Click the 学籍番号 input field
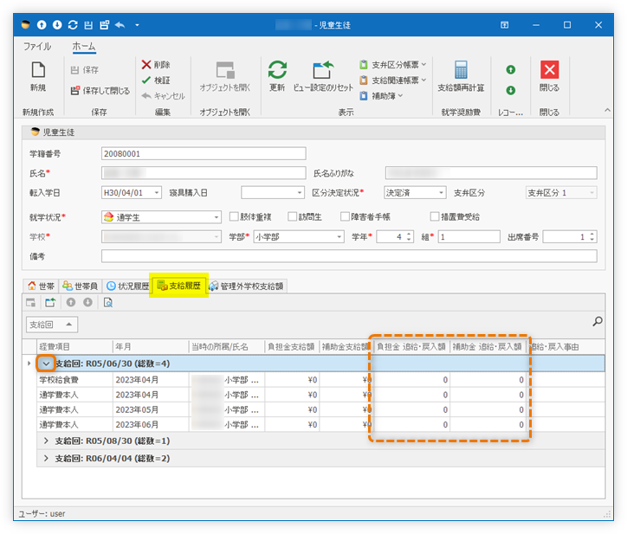627x534 pixels. pos(204,153)
